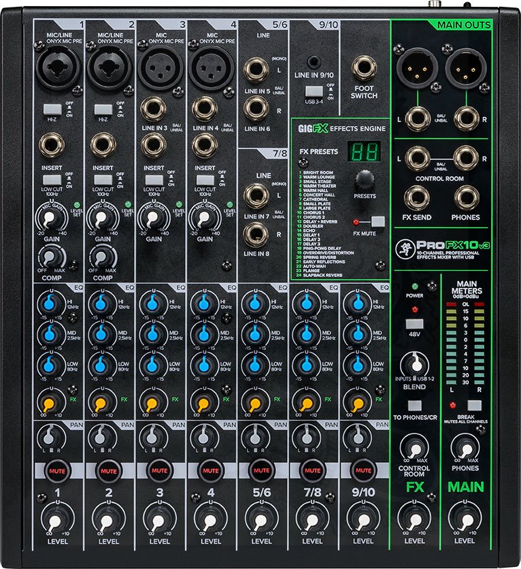The height and width of the screenshot is (569, 521).
Task: Click the PHONES output jack
Action: click(x=466, y=198)
